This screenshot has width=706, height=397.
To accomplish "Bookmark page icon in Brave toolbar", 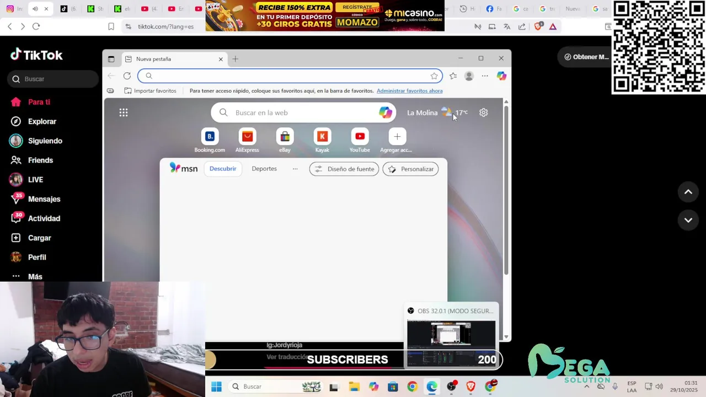I will [x=111, y=26].
